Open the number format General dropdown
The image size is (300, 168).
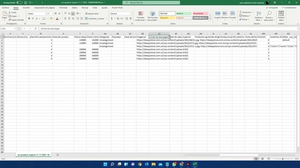tap(131, 14)
